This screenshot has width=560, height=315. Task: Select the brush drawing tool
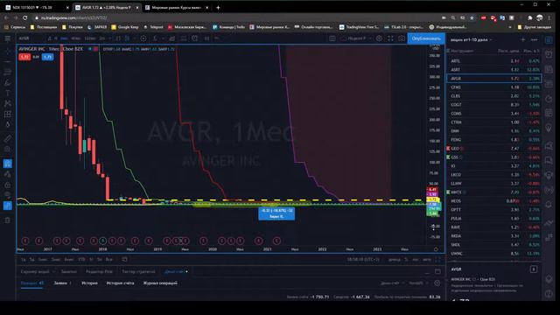[8, 83]
